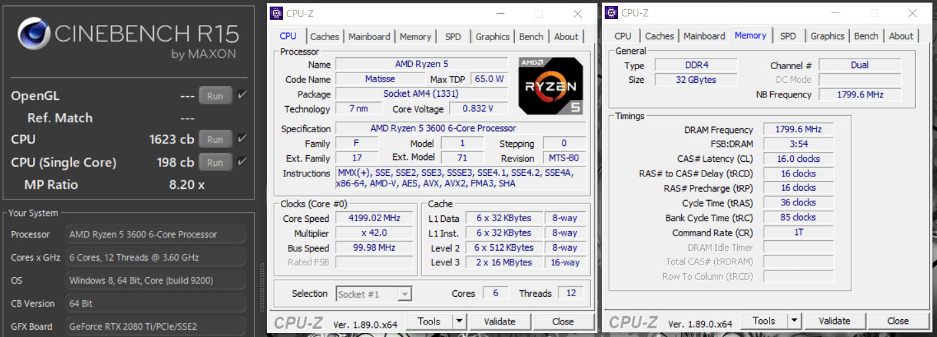Open Memory tab in left CPU-Z window

click(x=415, y=37)
